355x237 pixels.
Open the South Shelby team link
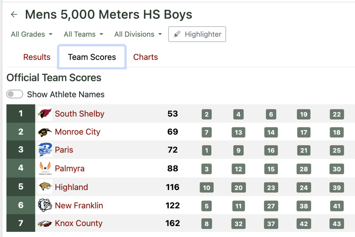pos(79,114)
